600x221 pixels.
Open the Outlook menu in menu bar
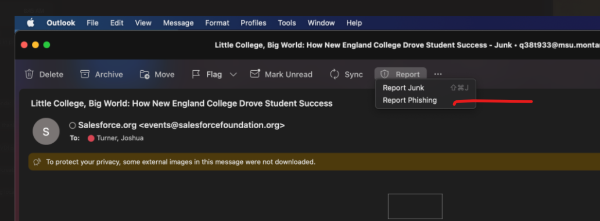(x=61, y=23)
